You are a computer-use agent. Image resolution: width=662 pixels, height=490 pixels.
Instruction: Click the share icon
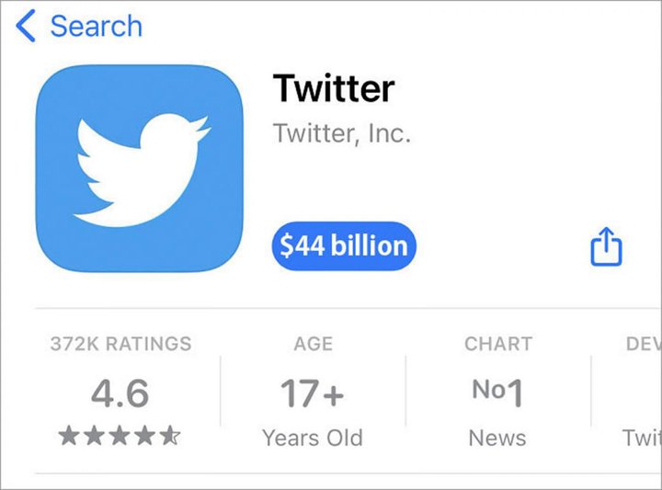pos(606,246)
